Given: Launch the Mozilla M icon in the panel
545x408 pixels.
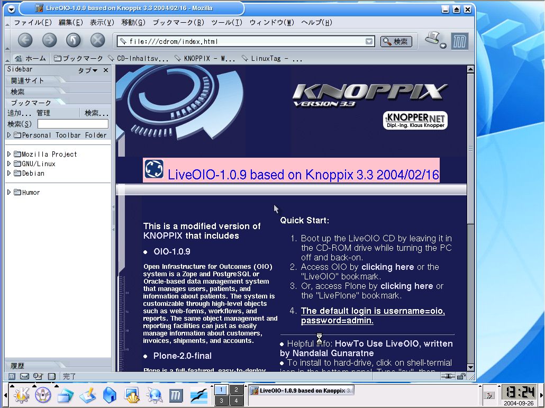Looking at the screenshot, I should [x=176, y=395].
